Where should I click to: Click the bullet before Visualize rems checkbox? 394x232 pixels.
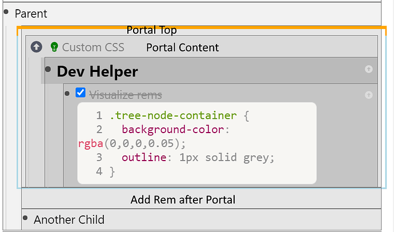click(x=67, y=94)
